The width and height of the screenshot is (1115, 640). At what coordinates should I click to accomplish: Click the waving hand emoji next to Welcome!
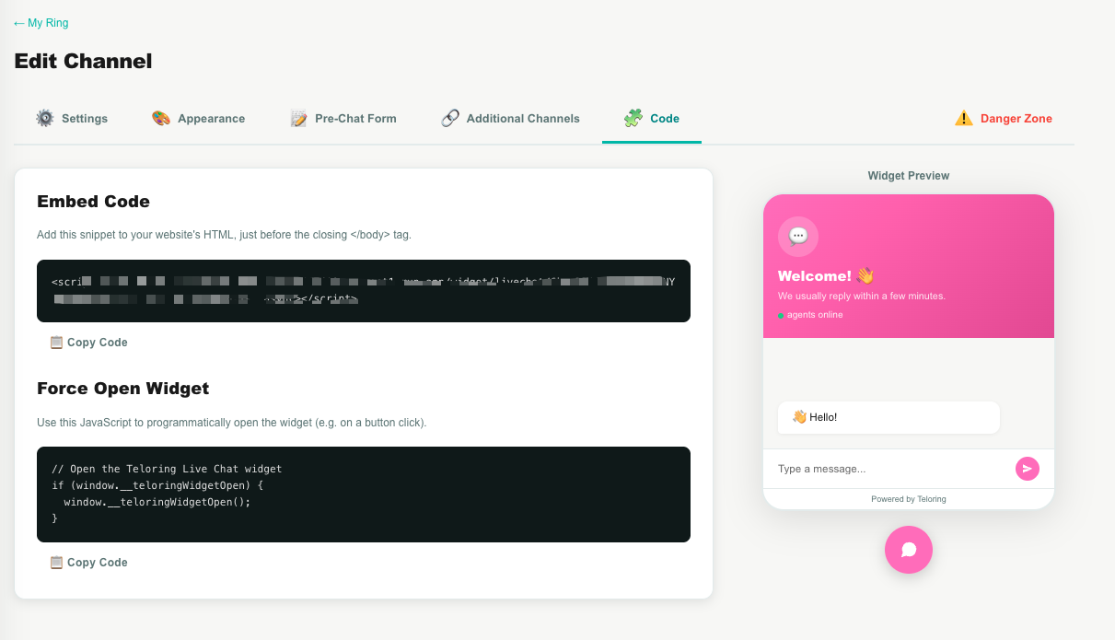pyautogui.click(x=865, y=275)
